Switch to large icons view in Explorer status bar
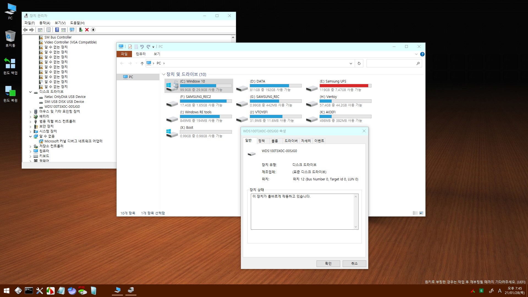Image resolution: width=528 pixels, height=297 pixels. pos(421,213)
